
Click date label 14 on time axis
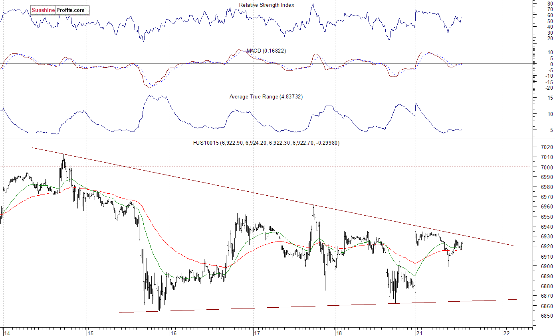pos(7,333)
